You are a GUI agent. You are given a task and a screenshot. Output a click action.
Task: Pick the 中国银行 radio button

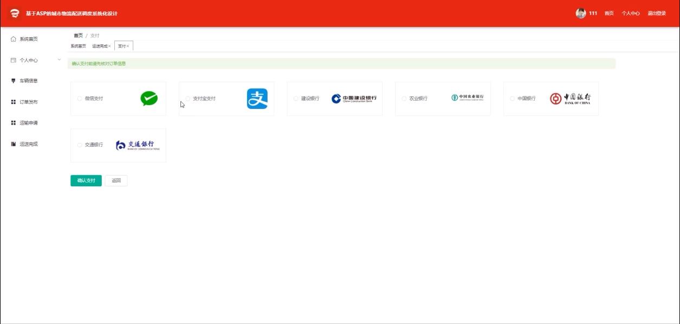tap(512, 99)
